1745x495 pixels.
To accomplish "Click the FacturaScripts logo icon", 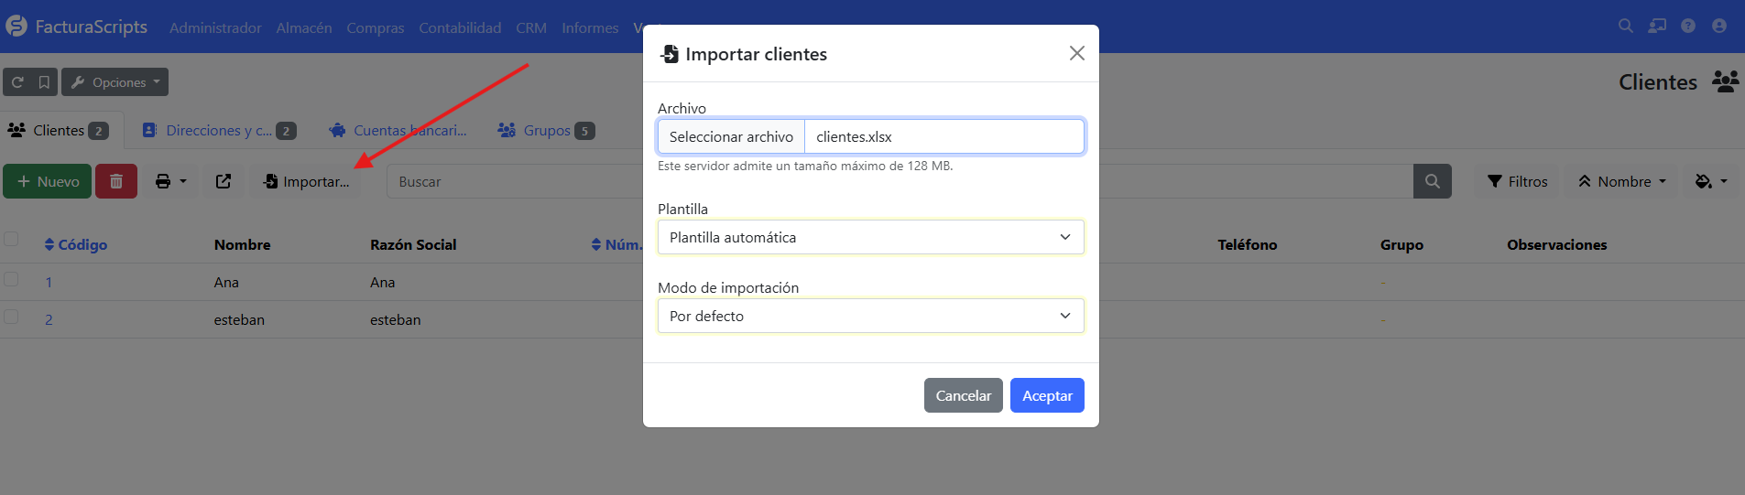I will click(x=16, y=27).
